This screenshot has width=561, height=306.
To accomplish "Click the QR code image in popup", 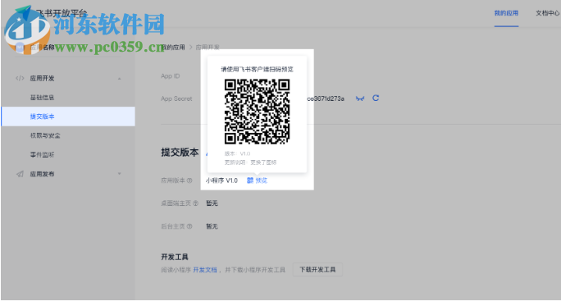I will [x=257, y=112].
